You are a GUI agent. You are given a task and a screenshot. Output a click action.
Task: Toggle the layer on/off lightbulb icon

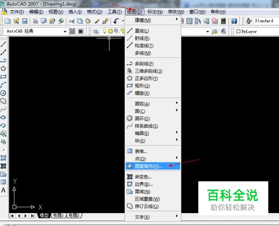click(x=104, y=31)
